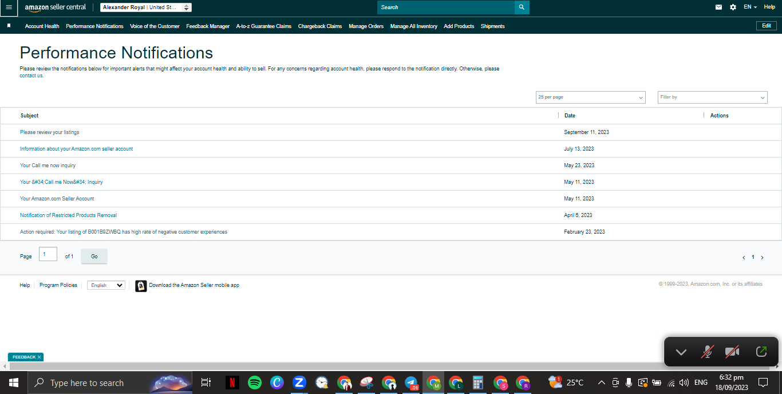This screenshot has height=394, width=782.
Task: Open the Calculator from the taskbar
Action: coord(478,383)
